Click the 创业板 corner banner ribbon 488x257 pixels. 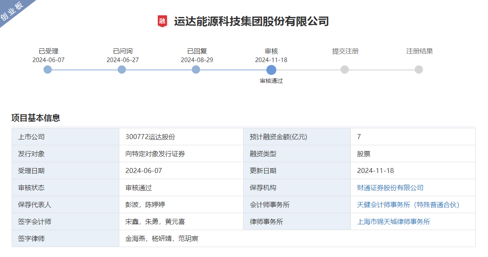12,12
